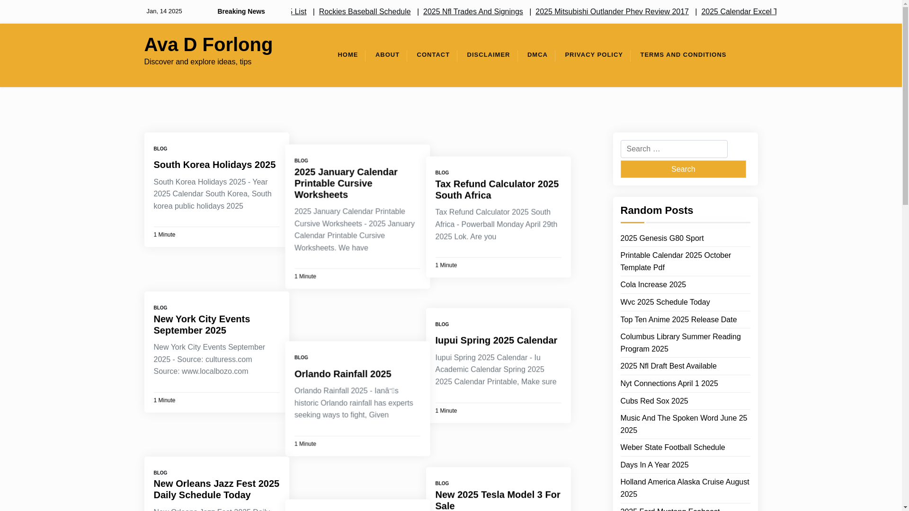Open 2025 January Calendar Printable Cursive Worksheets

(x=346, y=184)
